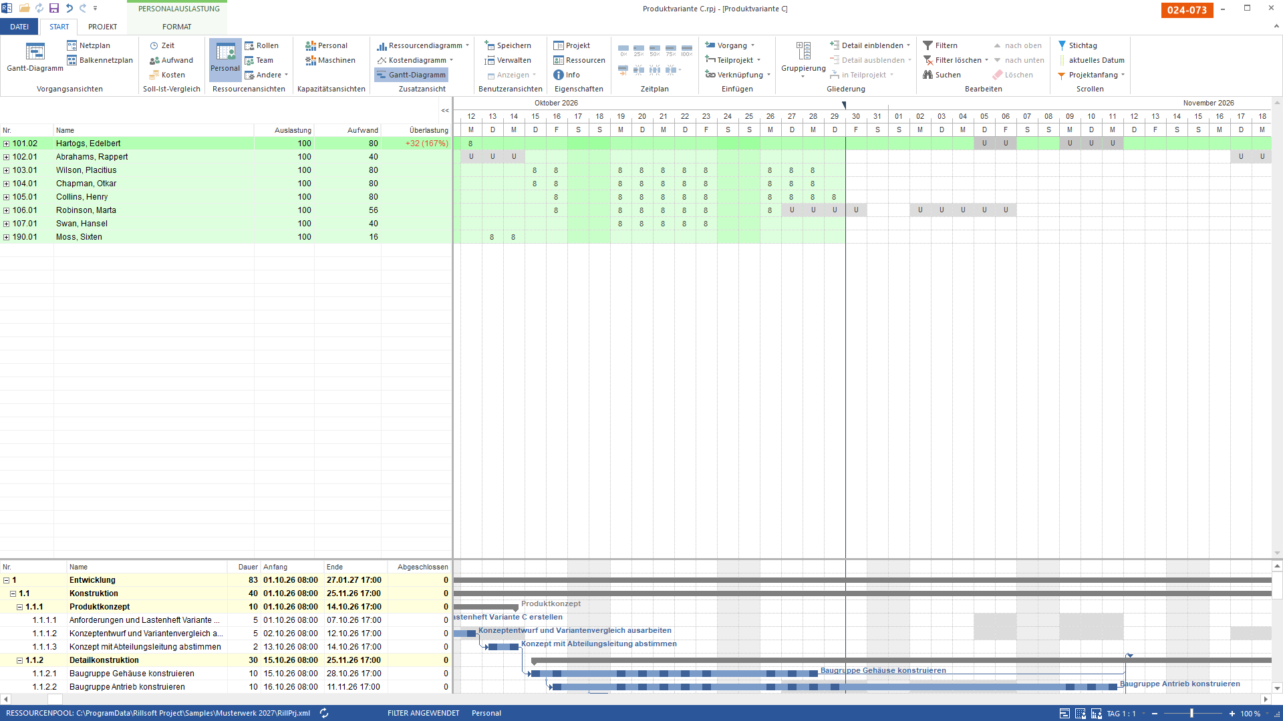
Task: Switch to Gantt view via status bar icon
Action: [1064, 714]
